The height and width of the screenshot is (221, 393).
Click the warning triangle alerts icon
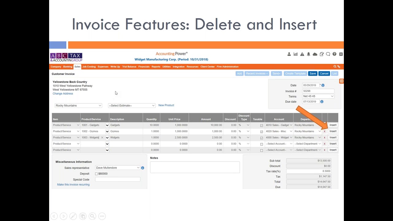302,54
